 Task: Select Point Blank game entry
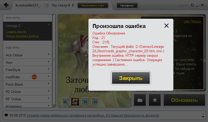pos(27,84)
